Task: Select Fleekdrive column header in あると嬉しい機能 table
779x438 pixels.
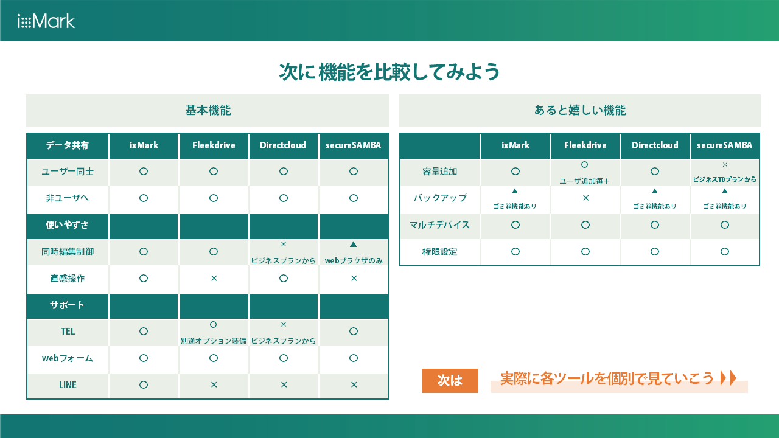Action: pyautogui.click(x=585, y=145)
